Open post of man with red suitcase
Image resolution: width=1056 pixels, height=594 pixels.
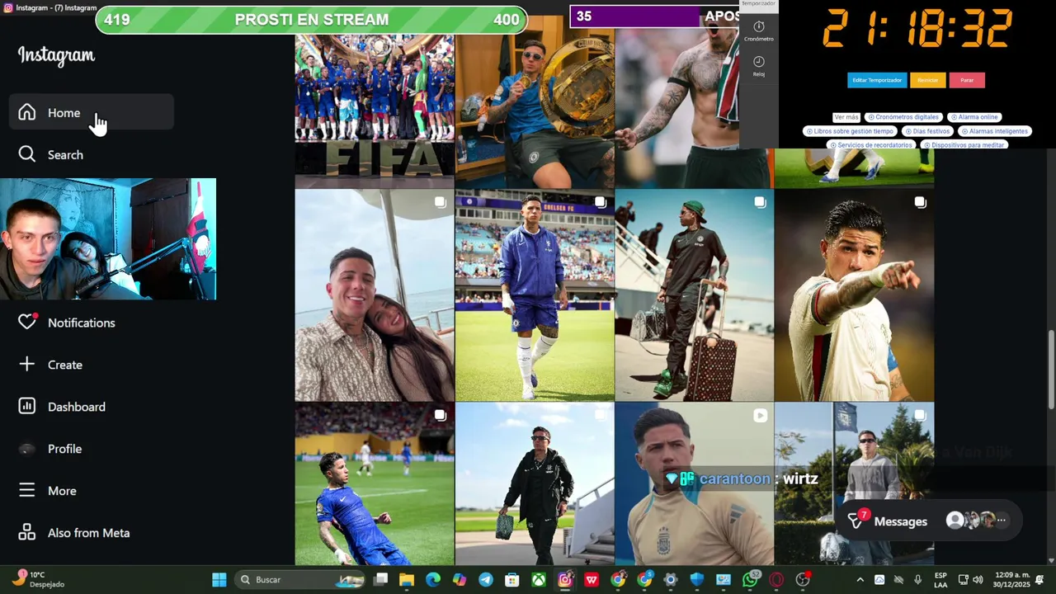pos(695,295)
